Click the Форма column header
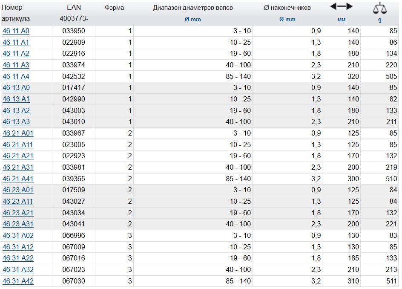This screenshot has width=402, height=289. tap(114, 8)
